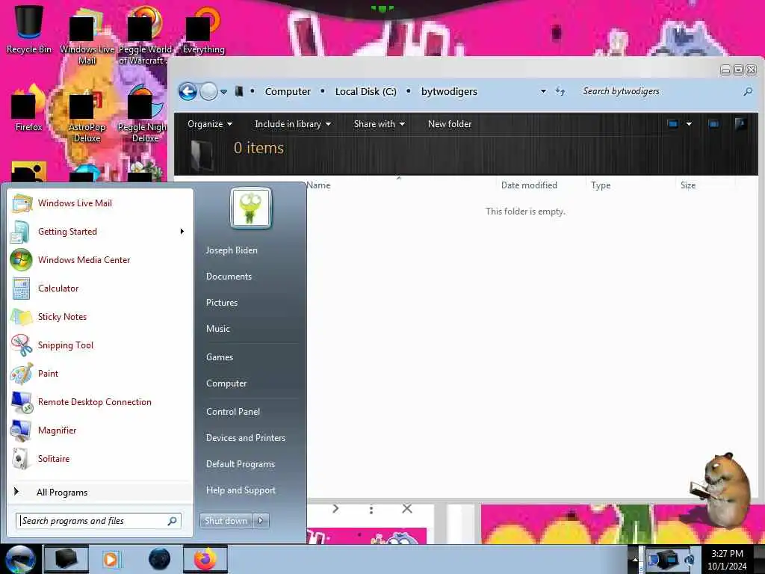
Task: Open Games from the Start menu
Action: (220, 357)
